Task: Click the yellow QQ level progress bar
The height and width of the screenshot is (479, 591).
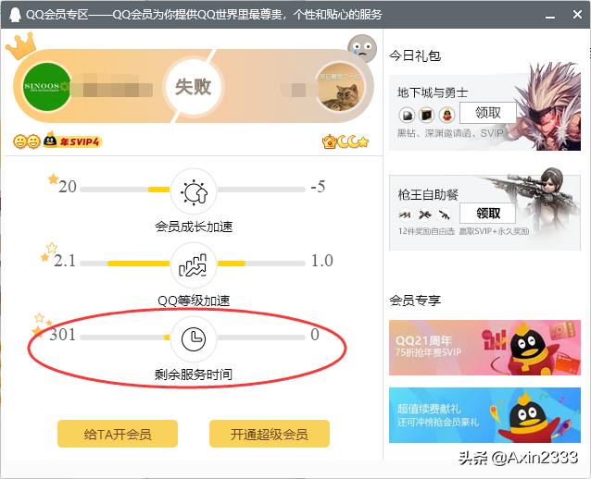Action: point(138,264)
